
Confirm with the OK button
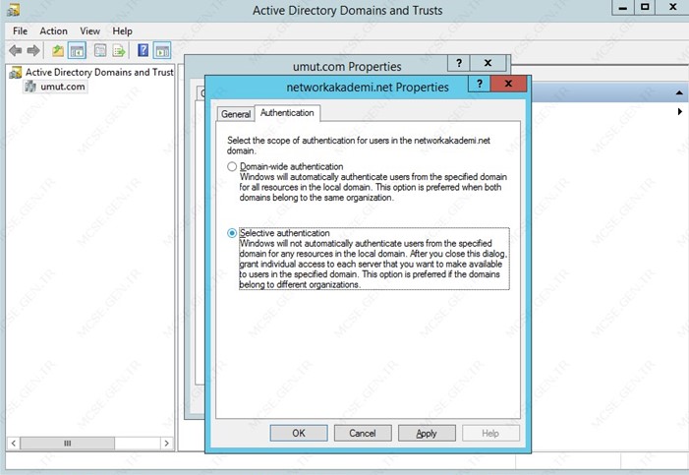coord(299,434)
